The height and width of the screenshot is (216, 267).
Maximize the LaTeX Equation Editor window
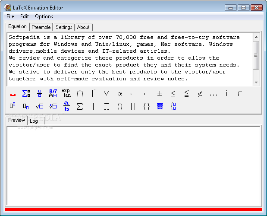pyautogui.click(x=244, y=8)
